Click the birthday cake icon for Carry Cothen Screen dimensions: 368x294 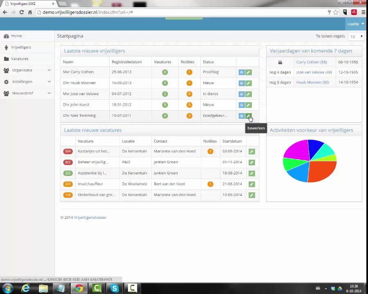(280, 62)
